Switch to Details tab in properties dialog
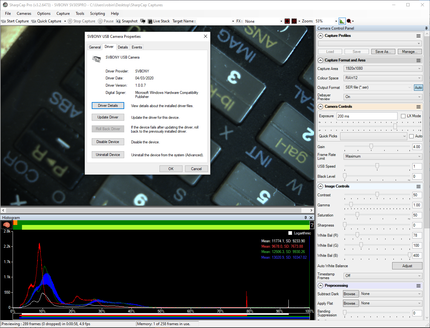Viewport: 430px width, 328px height. [123, 47]
